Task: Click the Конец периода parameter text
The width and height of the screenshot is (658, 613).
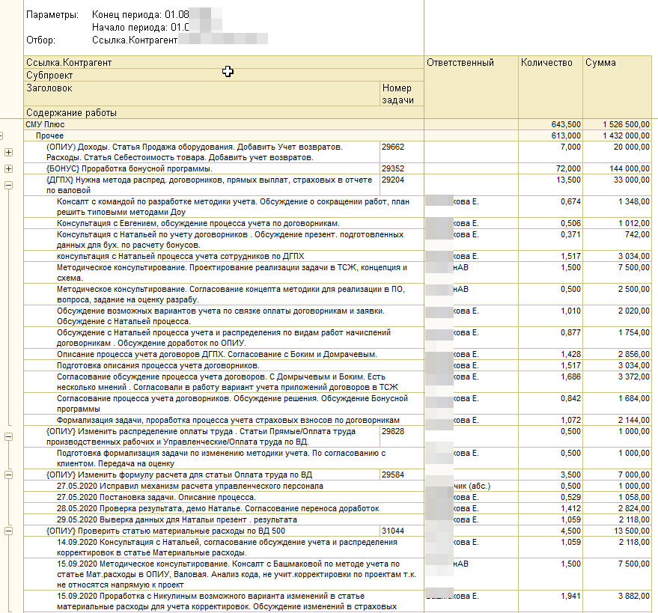Action: 141,15
